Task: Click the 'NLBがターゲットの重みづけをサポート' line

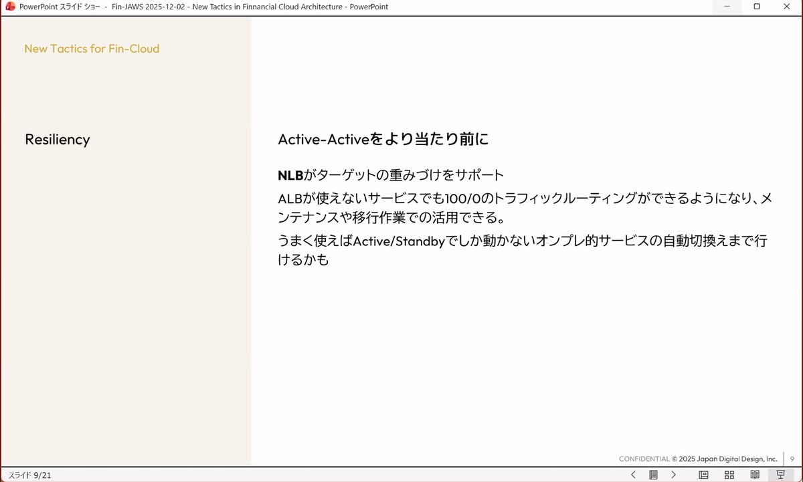Action: click(x=391, y=176)
